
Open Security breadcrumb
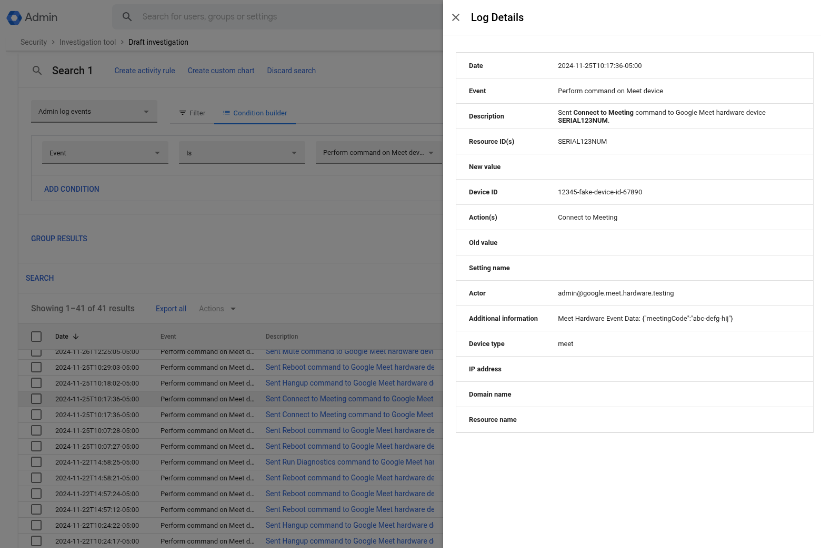point(34,42)
